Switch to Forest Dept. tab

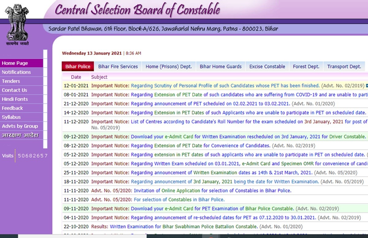pos(306,67)
